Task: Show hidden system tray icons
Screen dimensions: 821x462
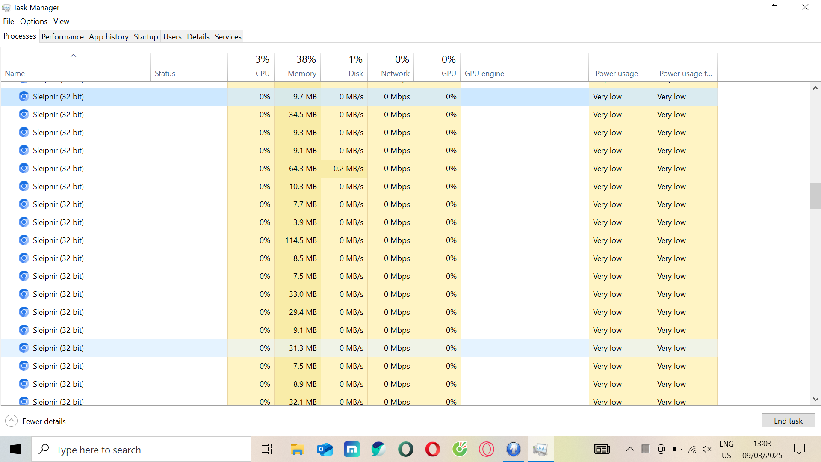Action: (x=630, y=449)
